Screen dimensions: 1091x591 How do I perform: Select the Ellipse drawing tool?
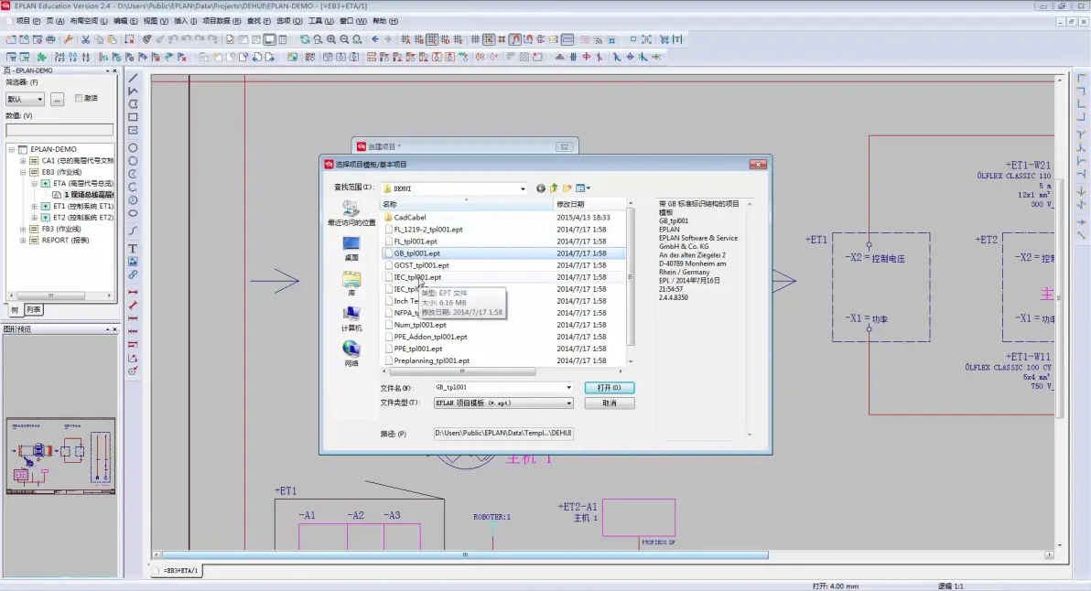pos(133,213)
